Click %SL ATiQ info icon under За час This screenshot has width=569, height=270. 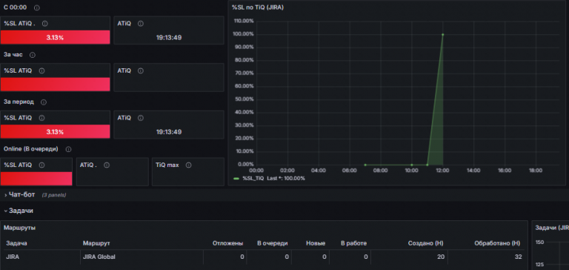41,71
